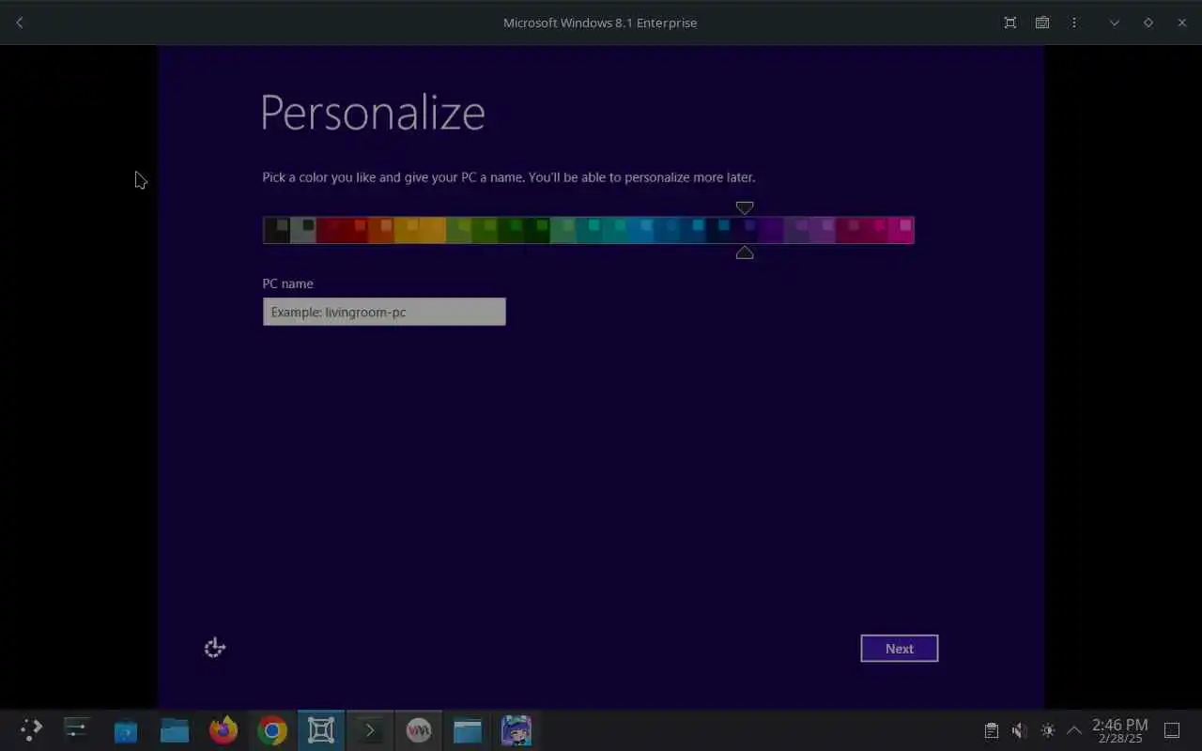Viewport: 1202px width, 751px height.
Task: Open the Ease of Access icon
Action: point(215,648)
